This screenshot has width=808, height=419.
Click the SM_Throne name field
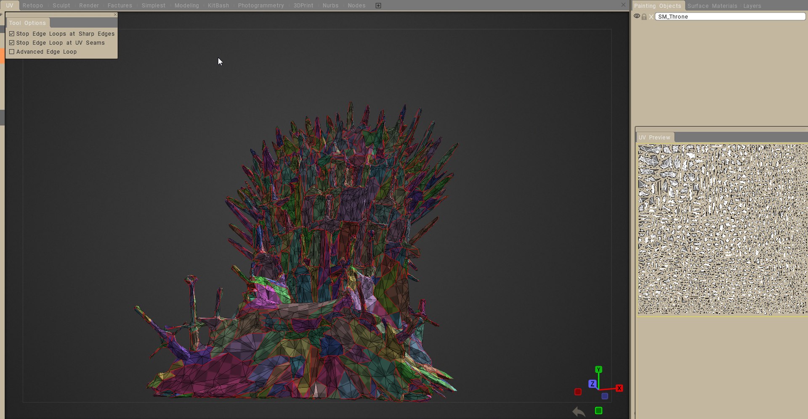click(x=730, y=16)
